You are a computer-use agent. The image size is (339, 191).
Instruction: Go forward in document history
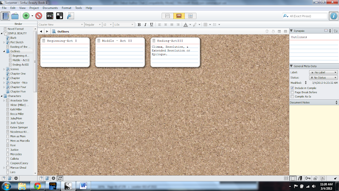coord(47,31)
